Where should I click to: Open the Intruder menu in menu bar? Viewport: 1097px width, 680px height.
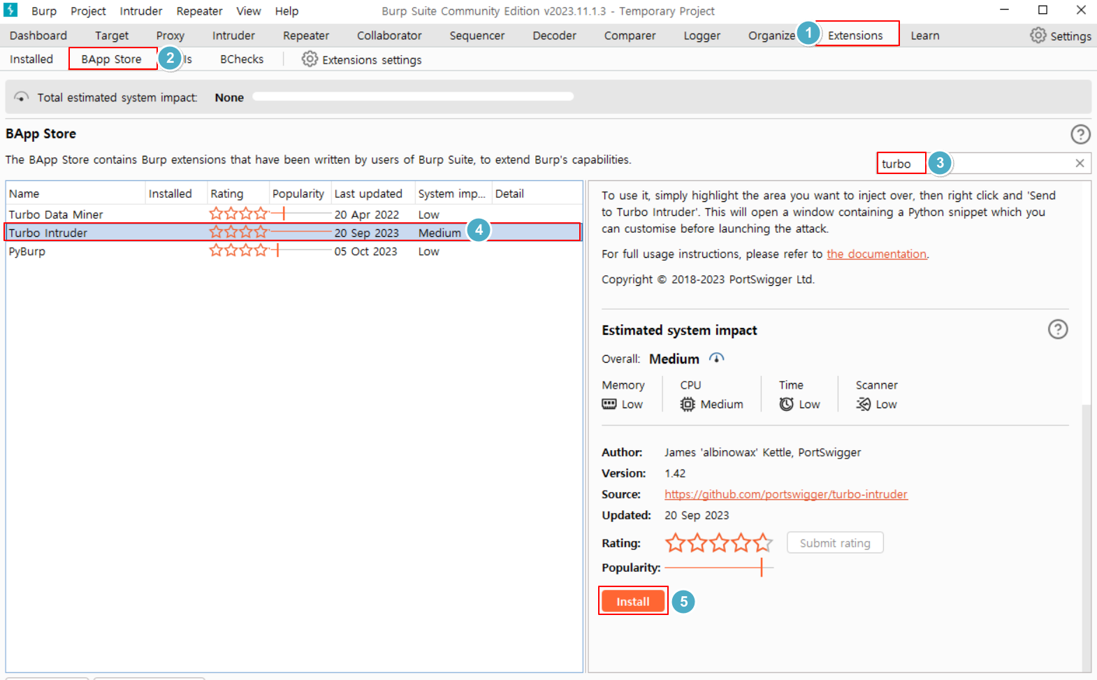point(141,11)
